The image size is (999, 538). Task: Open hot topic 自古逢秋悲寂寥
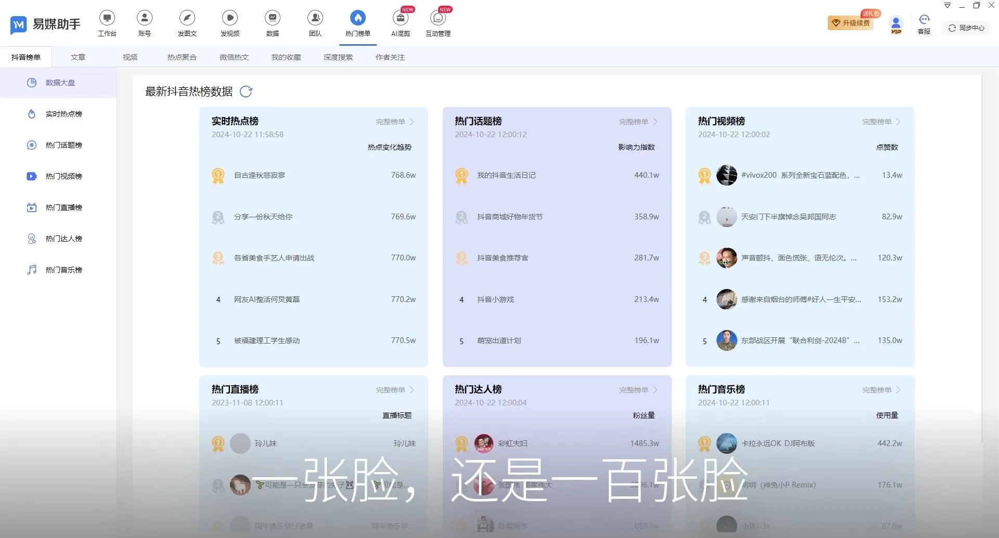point(260,175)
